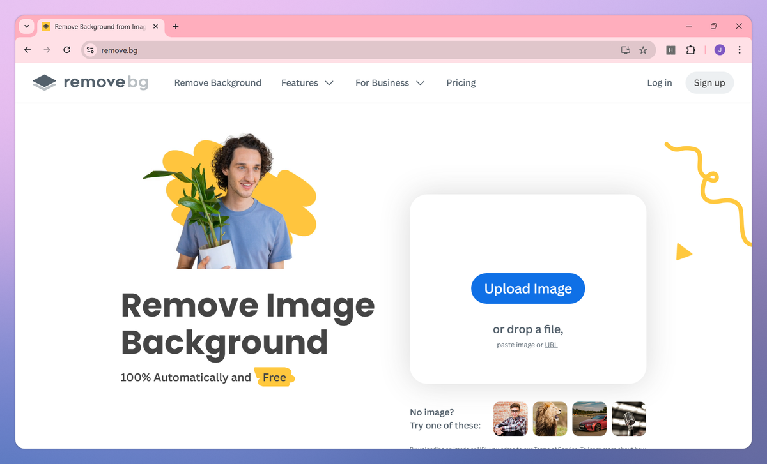This screenshot has height=464, width=767.
Task: Click the Remove Image Background heading
Action: pos(248,323)
